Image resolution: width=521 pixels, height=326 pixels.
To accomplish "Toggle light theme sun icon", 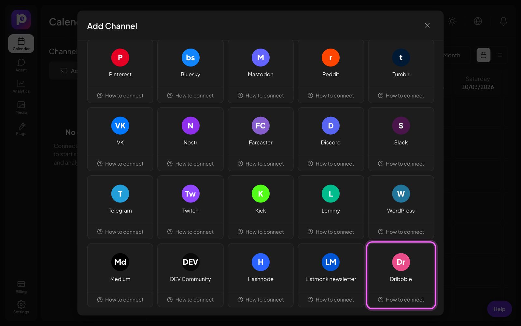I will tap(452, 21).
